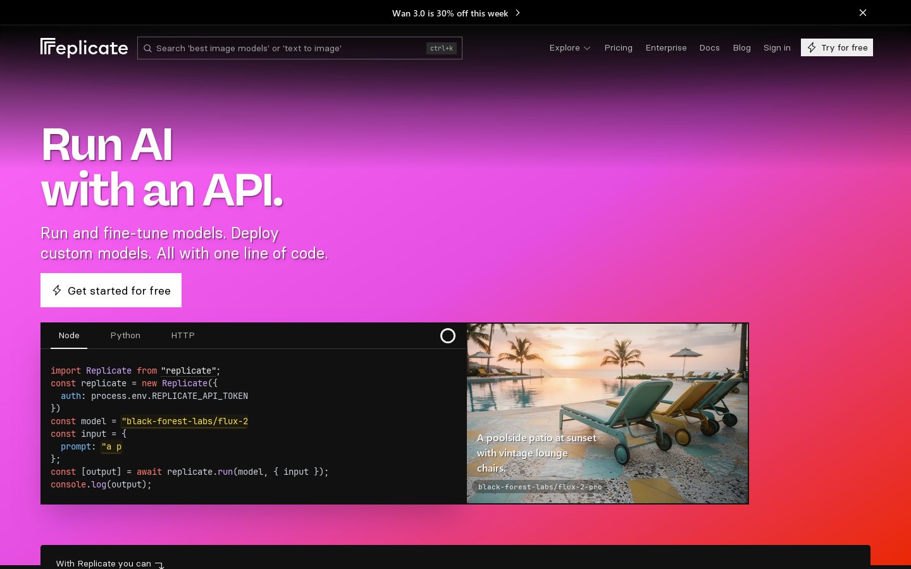
Task: Click the black-forest-labs/flux-2-pro model tag
Action: click(x=540, y=487)
